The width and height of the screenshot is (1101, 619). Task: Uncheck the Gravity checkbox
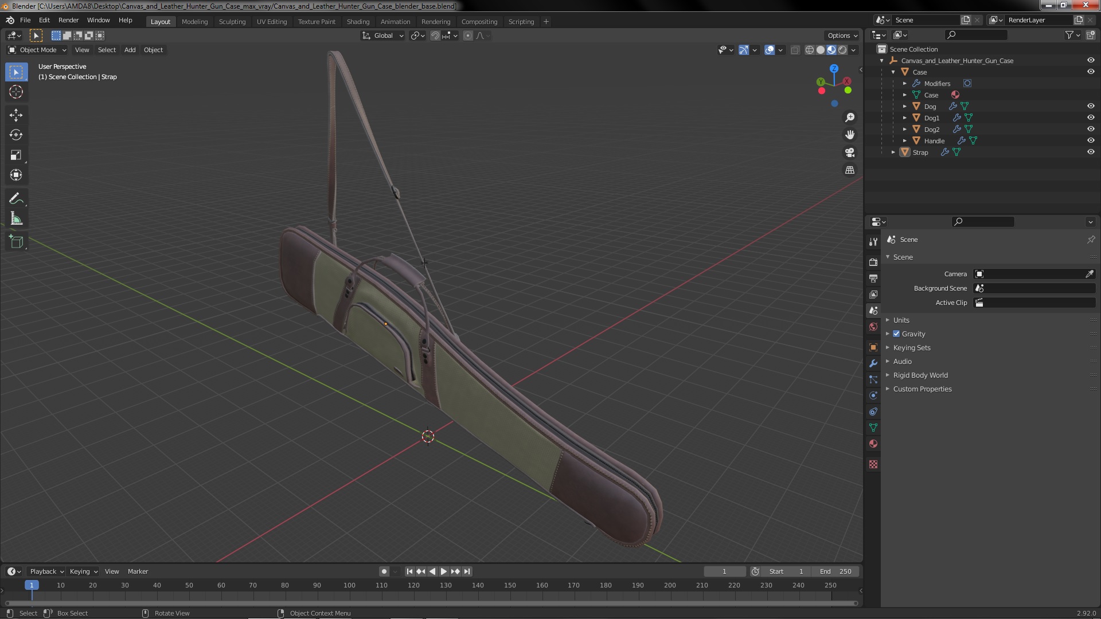coord(896,334)
